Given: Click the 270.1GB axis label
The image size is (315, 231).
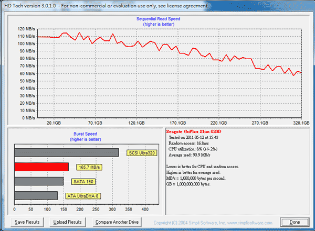Looking at the screenshot, I should [x=260, y=123].
